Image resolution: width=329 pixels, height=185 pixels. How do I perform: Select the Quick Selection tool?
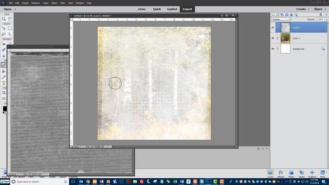pyautogui.click(x=10, y=34)
